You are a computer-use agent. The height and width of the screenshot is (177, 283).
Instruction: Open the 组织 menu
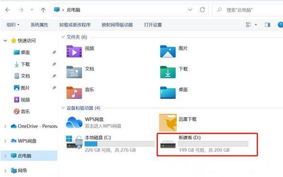click(x=13, y=25)
